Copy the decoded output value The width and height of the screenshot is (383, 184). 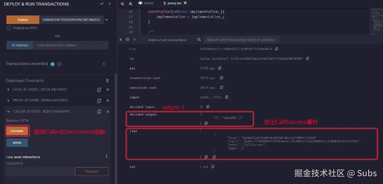pyautogui.click(x=206, y=123)
